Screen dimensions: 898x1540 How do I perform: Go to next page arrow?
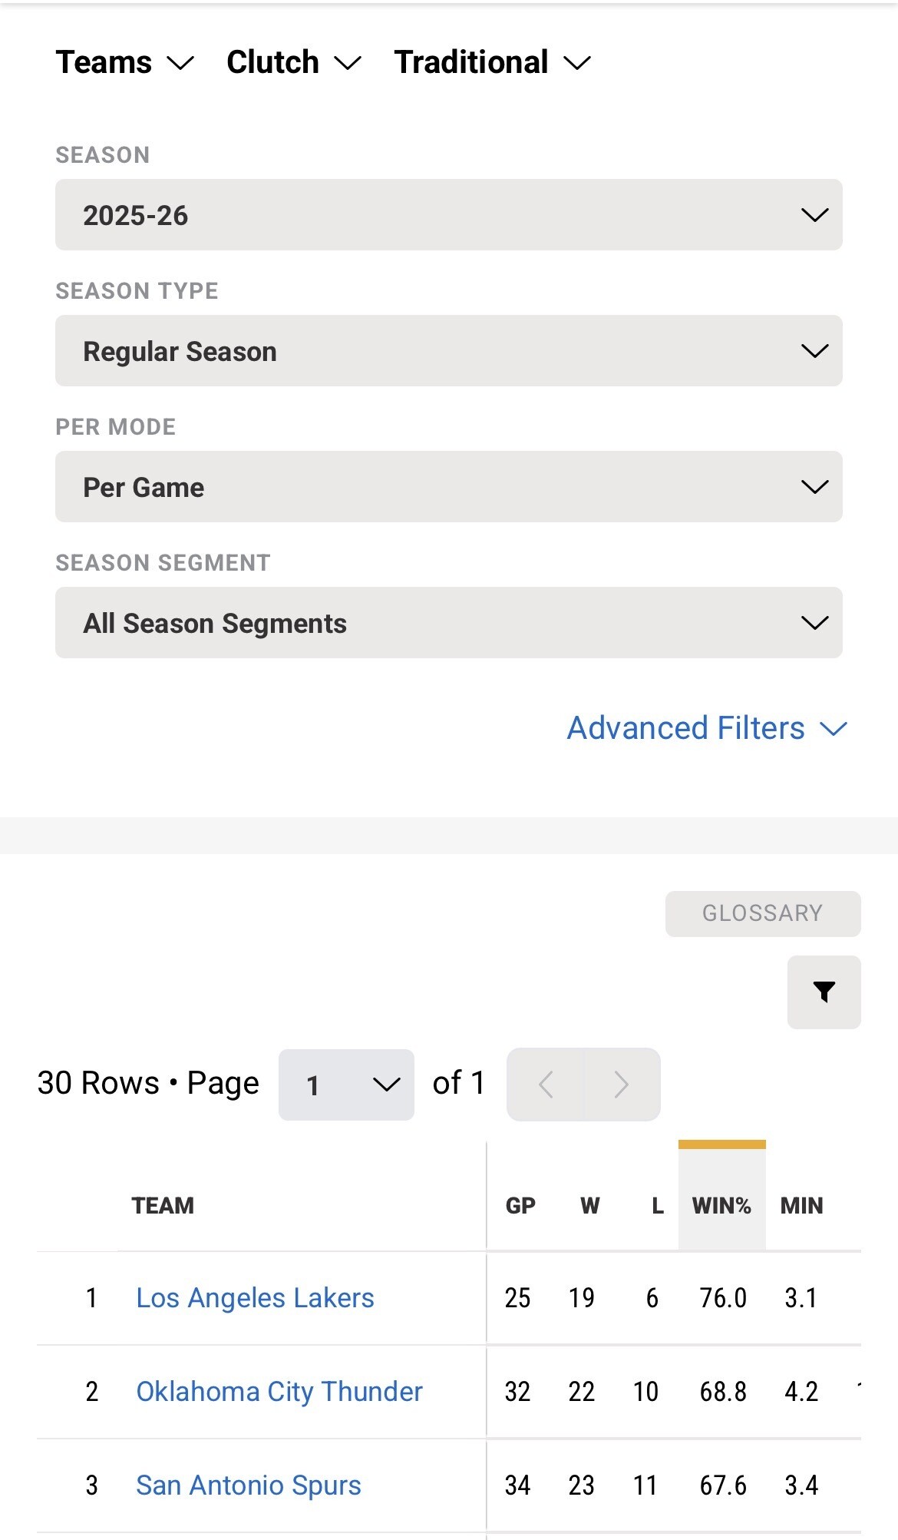pyautogui.click(x=622, y=1084)
